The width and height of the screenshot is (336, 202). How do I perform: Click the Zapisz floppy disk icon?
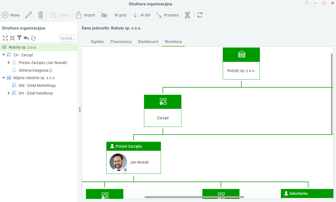click(53, 15)
